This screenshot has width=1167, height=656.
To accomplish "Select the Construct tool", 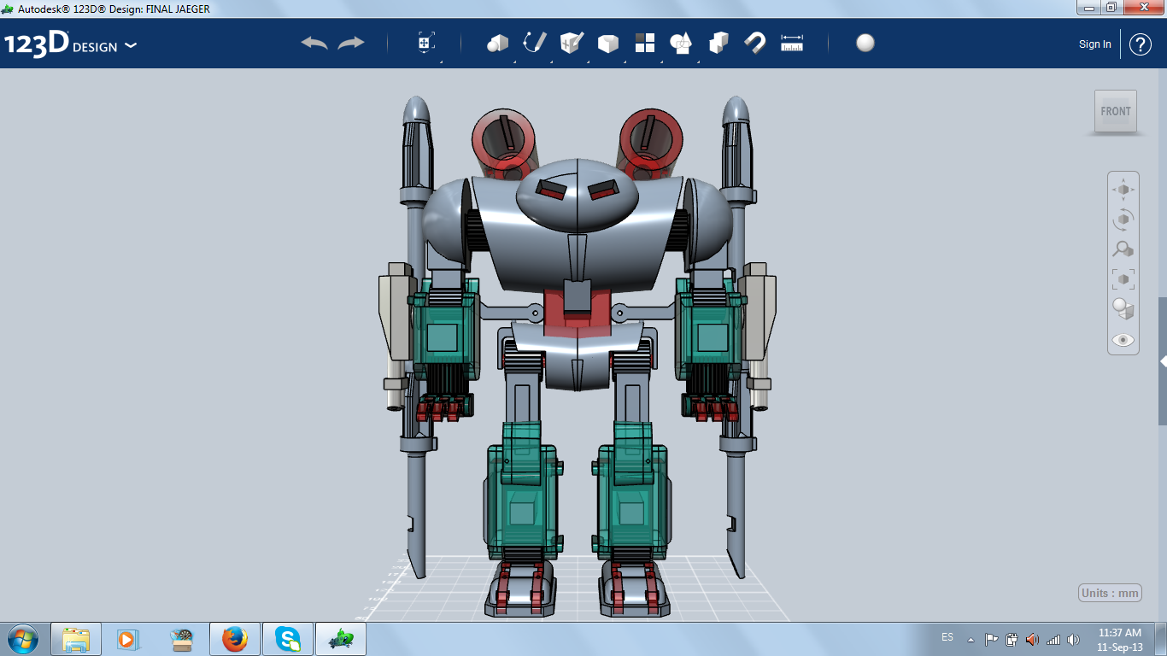I will pos(571,42).
